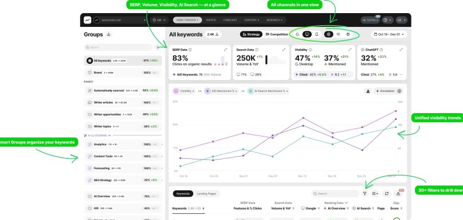Select the last AI channel icon
Image resolution: width=463 pixels, height=220 pixels.
[348, 34]
